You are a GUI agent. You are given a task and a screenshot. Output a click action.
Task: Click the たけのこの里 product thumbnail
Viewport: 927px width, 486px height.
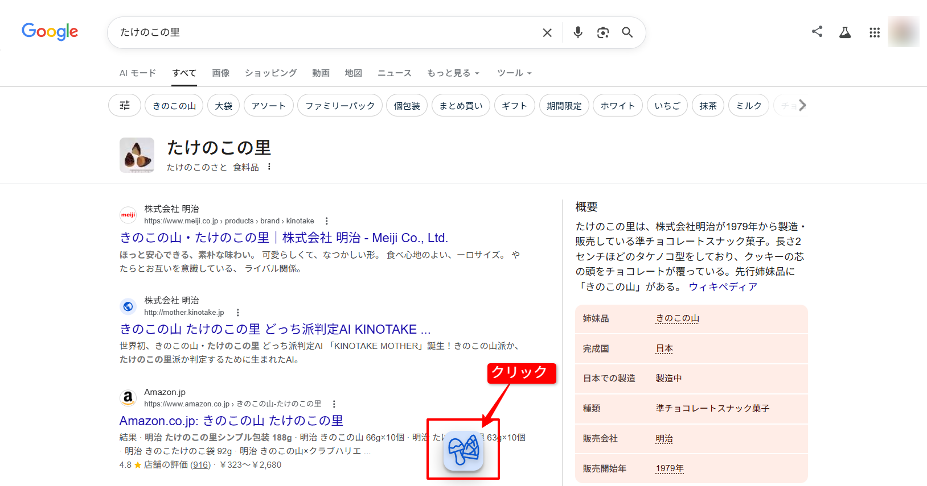point(137,155)
